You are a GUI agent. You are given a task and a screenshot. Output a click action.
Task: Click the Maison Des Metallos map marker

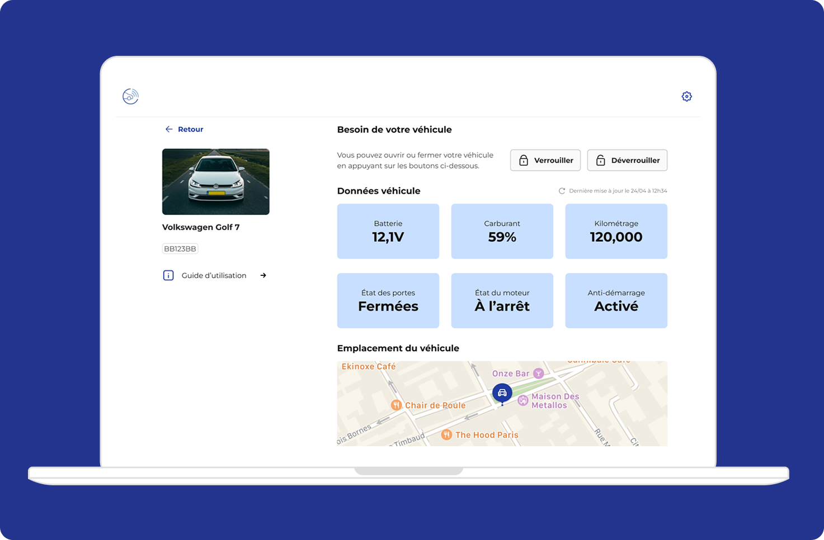click(522, 400)
